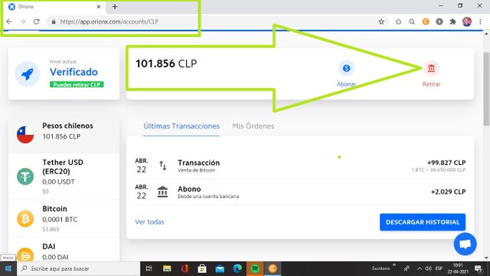Reload the page with refresh icon
Viewport: 490px width, 276px height.
point(36,21)
